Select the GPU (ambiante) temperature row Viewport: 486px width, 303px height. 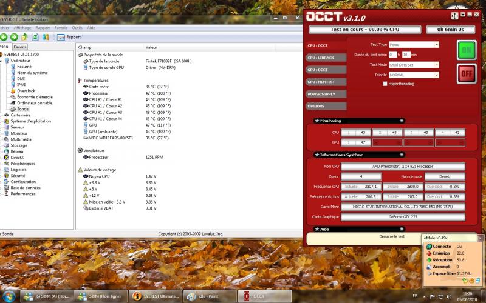(x=126, y=132)
